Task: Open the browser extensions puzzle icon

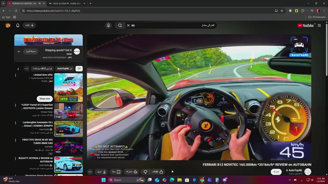Action: click(303, 11)
